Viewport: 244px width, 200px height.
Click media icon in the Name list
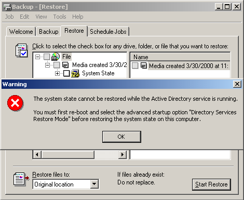click(x=144, y=65)
